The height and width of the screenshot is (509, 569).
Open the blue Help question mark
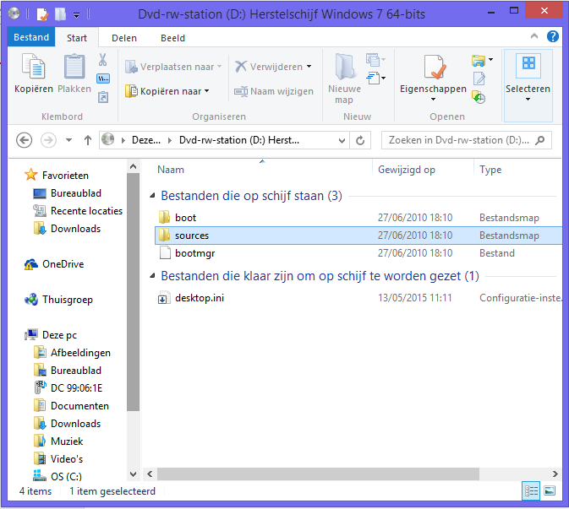point(553,36)
